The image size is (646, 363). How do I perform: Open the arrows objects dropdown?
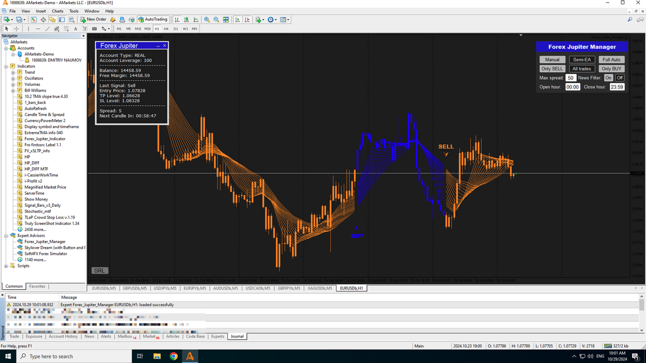(x=106, y=29)
